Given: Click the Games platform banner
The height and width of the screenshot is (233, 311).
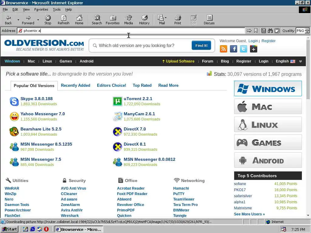Looking at the screenshot, I should (x=268, y=142).
